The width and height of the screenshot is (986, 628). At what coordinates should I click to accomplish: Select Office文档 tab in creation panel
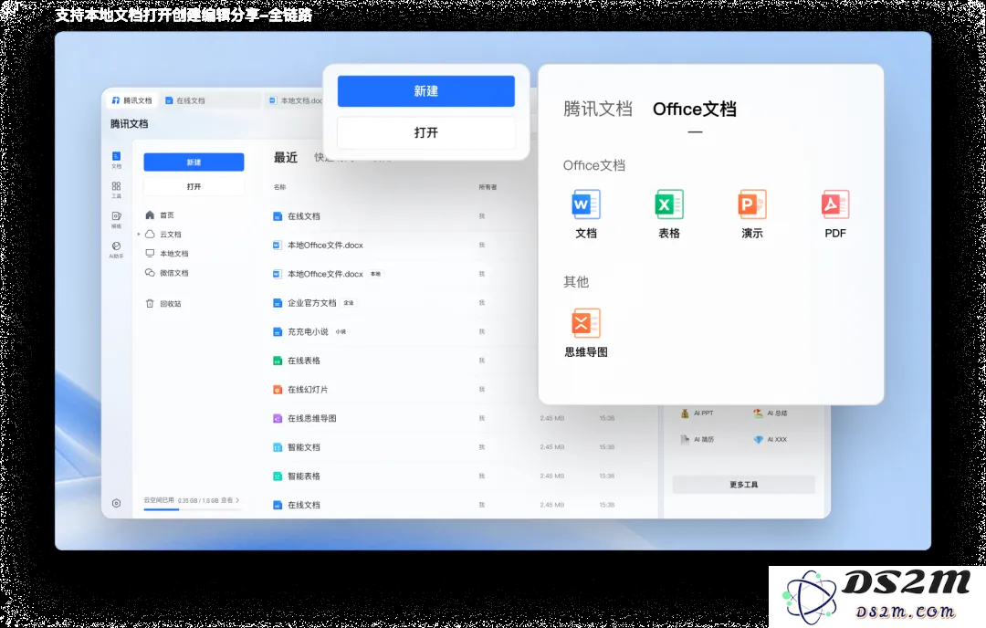tap(695, 109)
